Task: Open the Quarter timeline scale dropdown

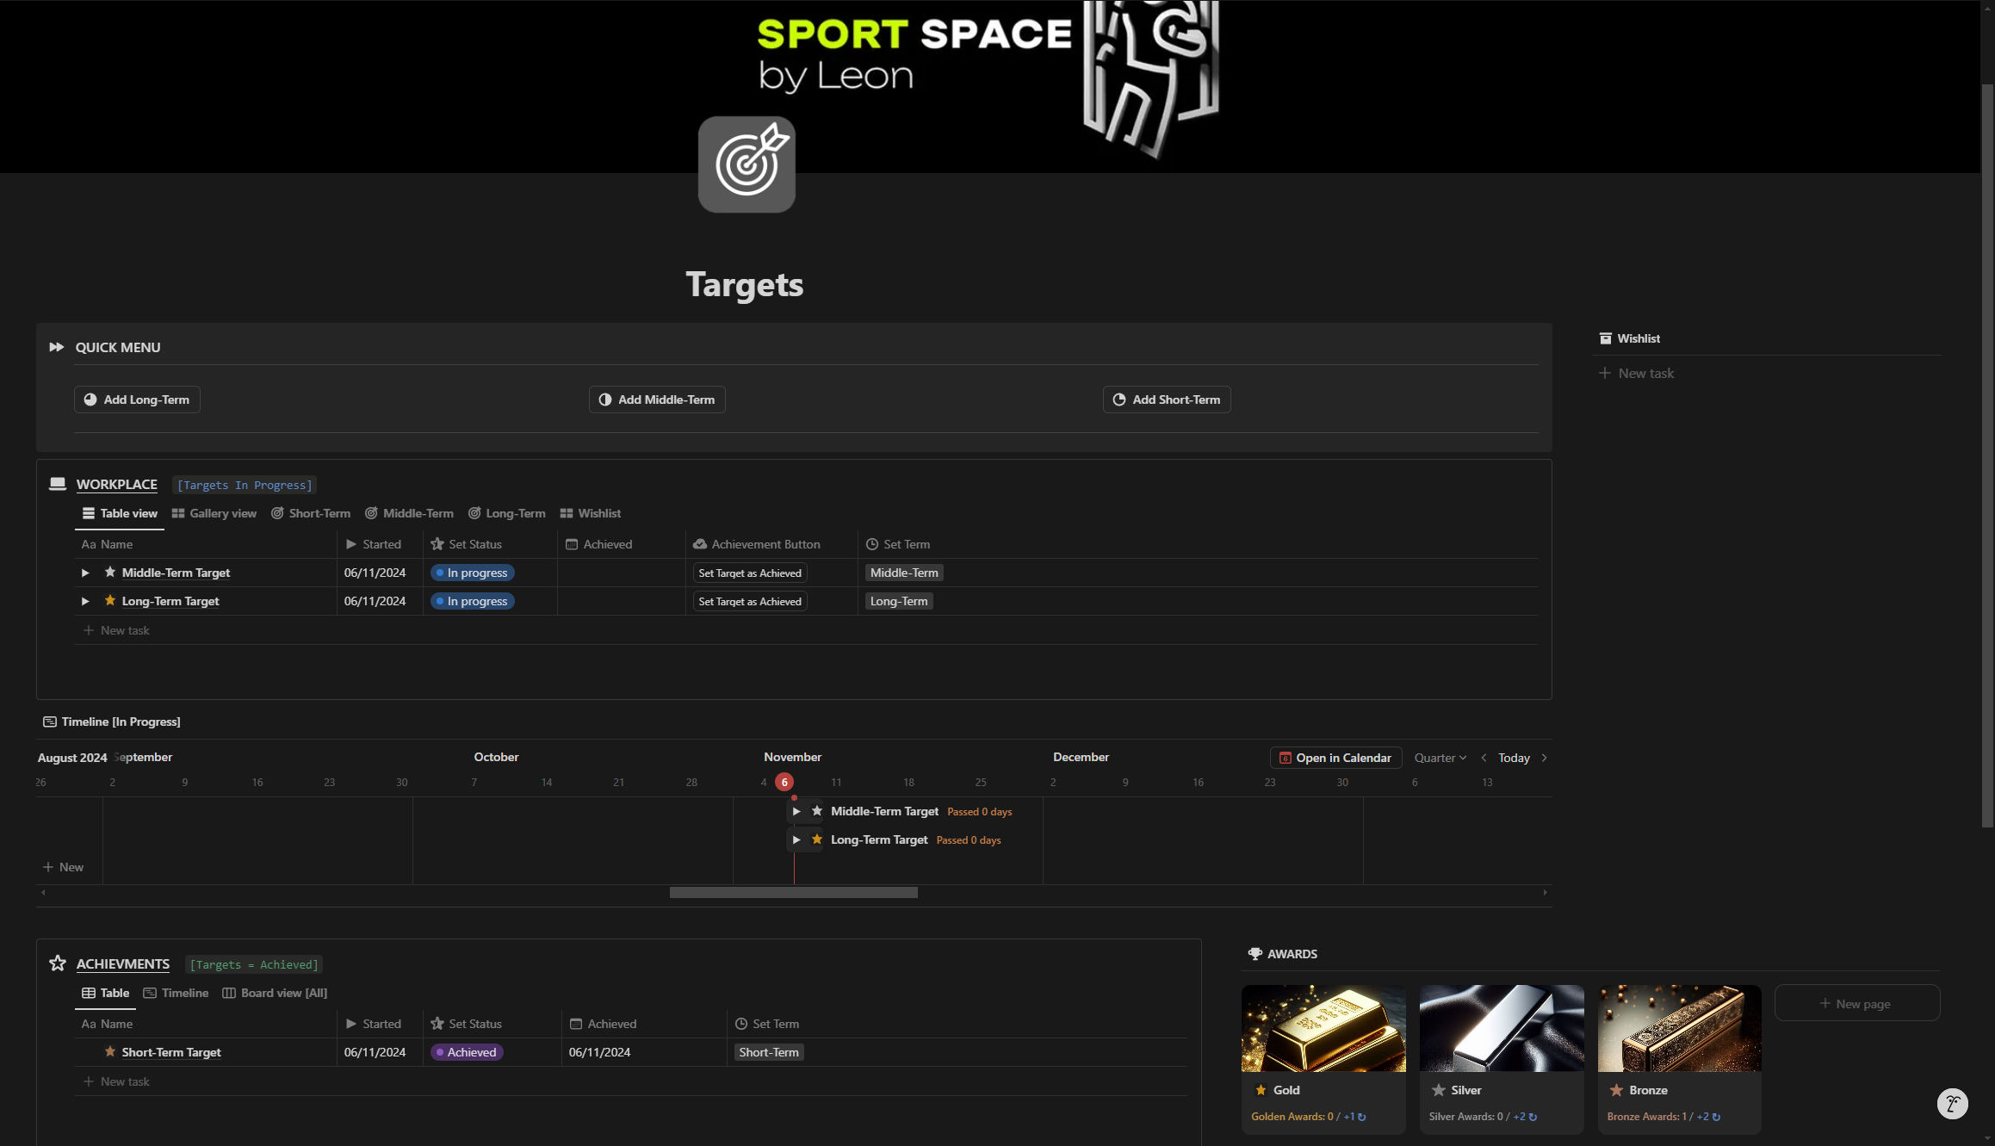Action: click(1440, 758)
